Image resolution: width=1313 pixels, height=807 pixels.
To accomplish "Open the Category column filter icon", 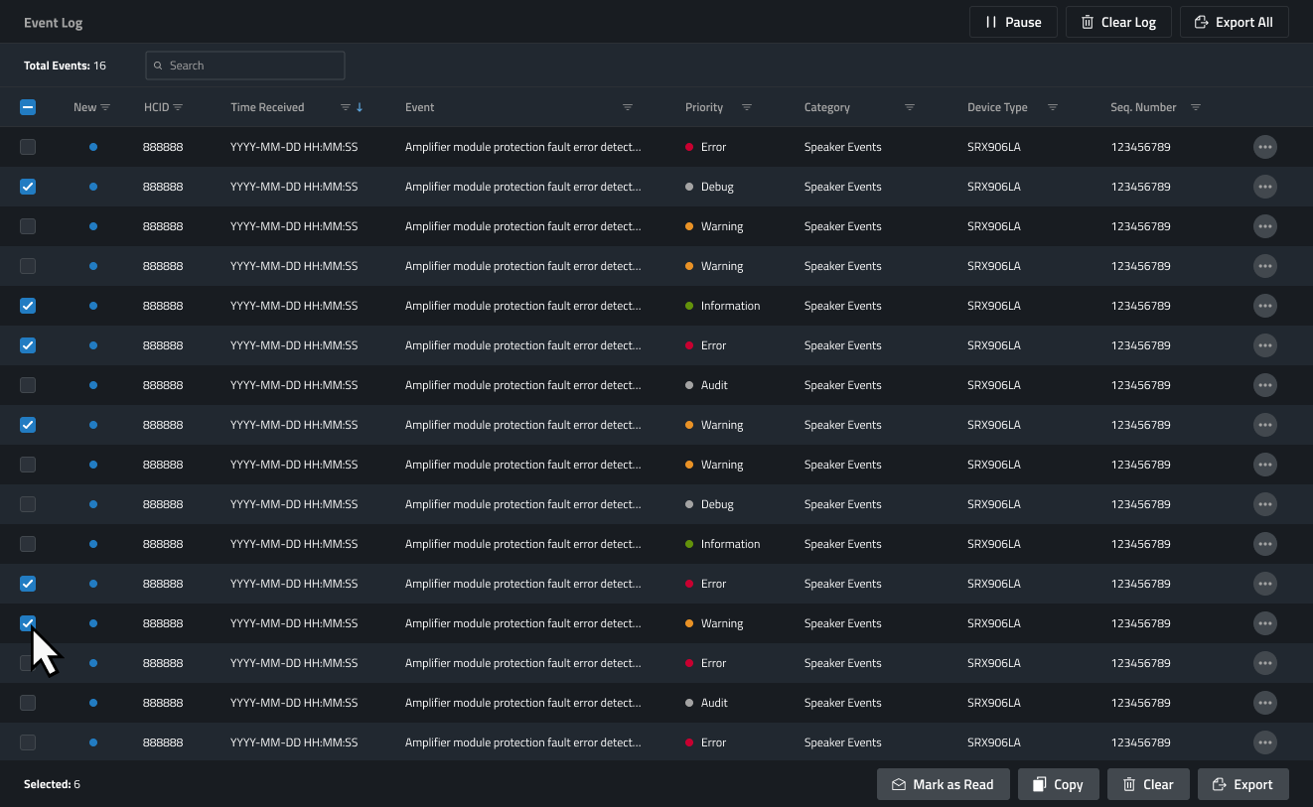I will [910, 107].
